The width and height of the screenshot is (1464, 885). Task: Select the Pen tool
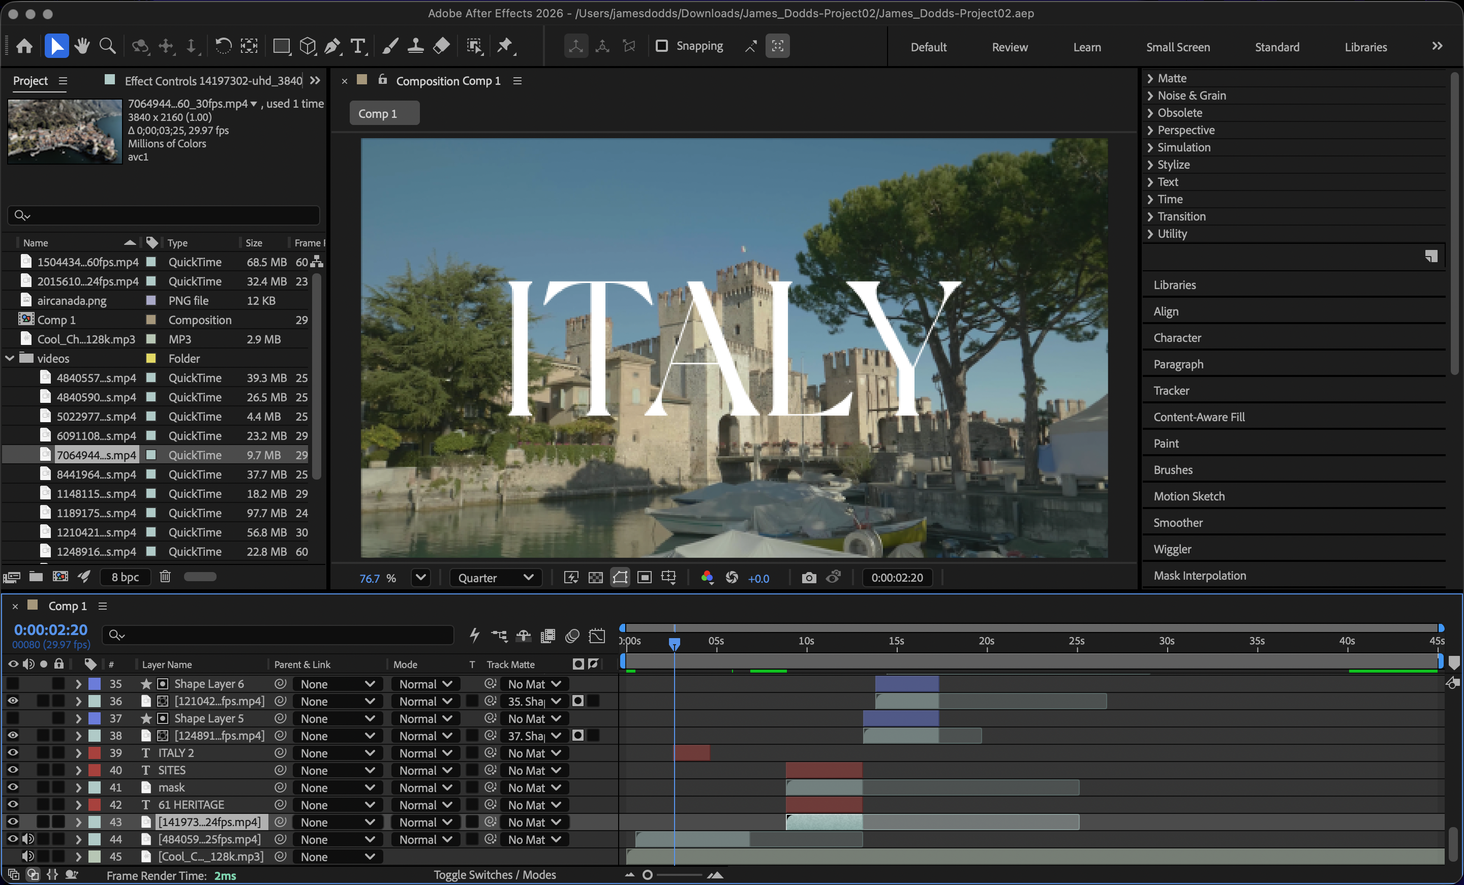tap(333, 46)
